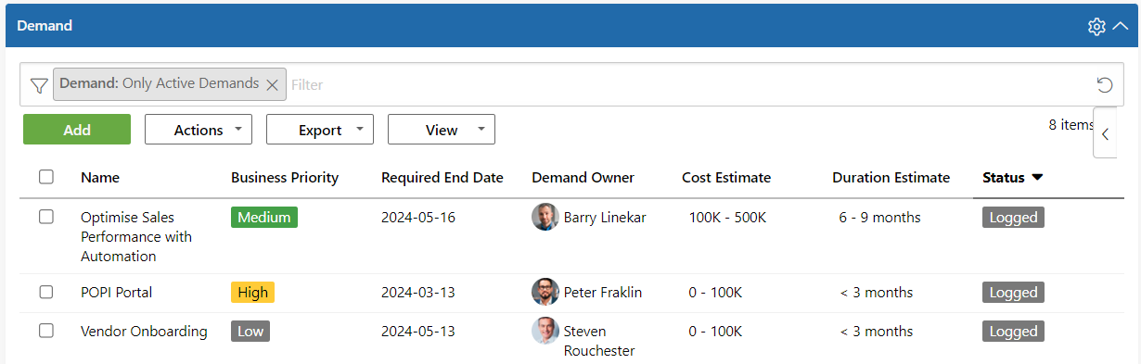Image resolution: width=1141 pixels, height=364 pixels.
Task: Click Steven Rouchester's avatar image
Action: click(545, 331)
